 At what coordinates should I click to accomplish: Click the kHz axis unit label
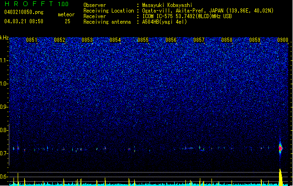[4, 38]
